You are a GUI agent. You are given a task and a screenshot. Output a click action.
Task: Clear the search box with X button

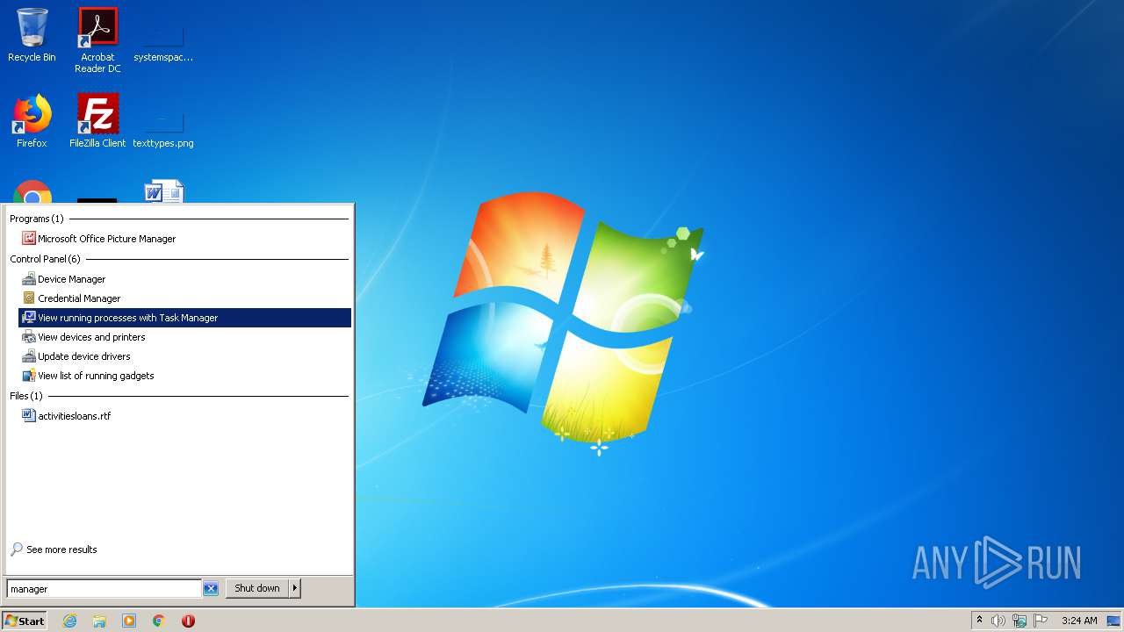pos(211,589)
